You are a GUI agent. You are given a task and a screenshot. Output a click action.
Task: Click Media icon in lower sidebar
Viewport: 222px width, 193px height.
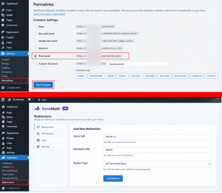(x=3, y=117)
